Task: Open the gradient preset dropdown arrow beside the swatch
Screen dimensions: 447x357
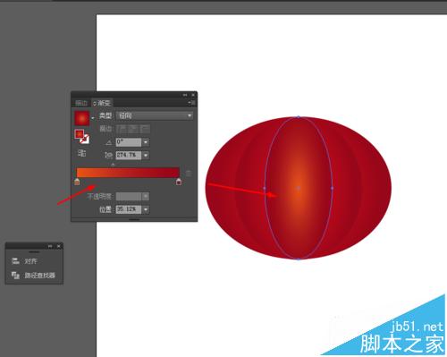Action: click(93, 118)
